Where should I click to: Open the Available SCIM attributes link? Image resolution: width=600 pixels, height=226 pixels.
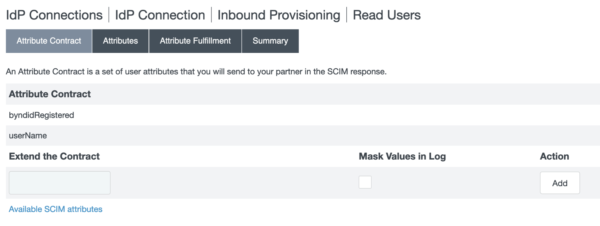55,209
